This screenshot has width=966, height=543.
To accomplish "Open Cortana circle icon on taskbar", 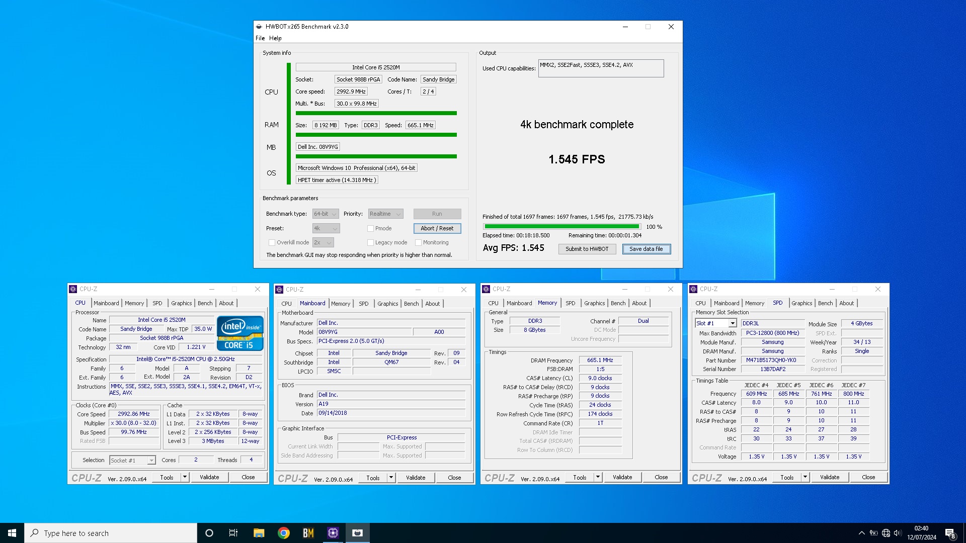I will 209,533.
